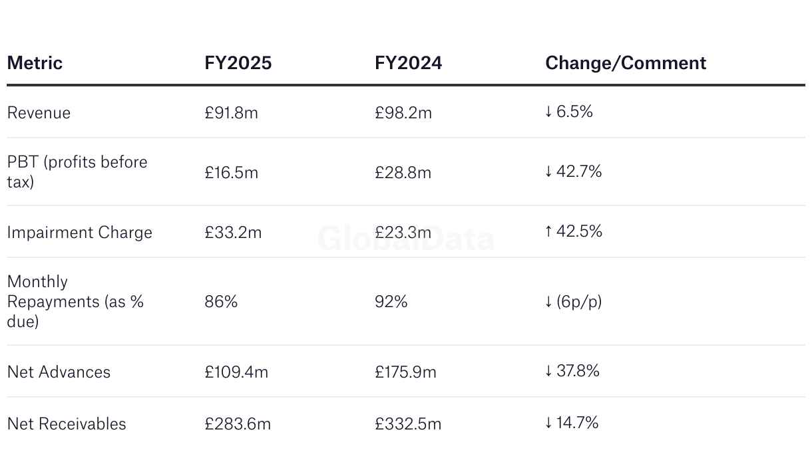Click the Net Advances row label
The image size is (812, 476).
tap(59, 372)
